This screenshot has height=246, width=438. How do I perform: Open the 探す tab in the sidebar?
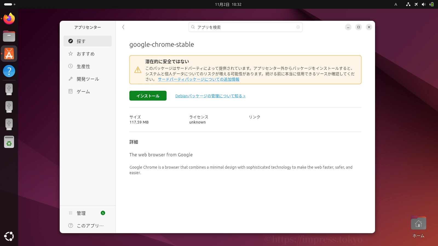point(88,41)
